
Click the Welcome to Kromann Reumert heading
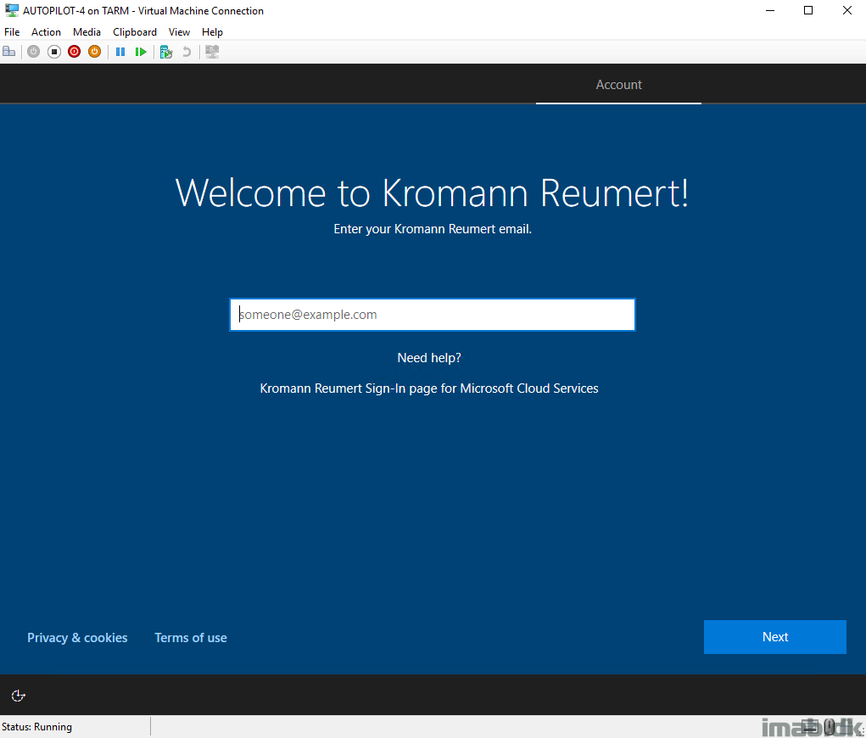click(x=432, y=193)
